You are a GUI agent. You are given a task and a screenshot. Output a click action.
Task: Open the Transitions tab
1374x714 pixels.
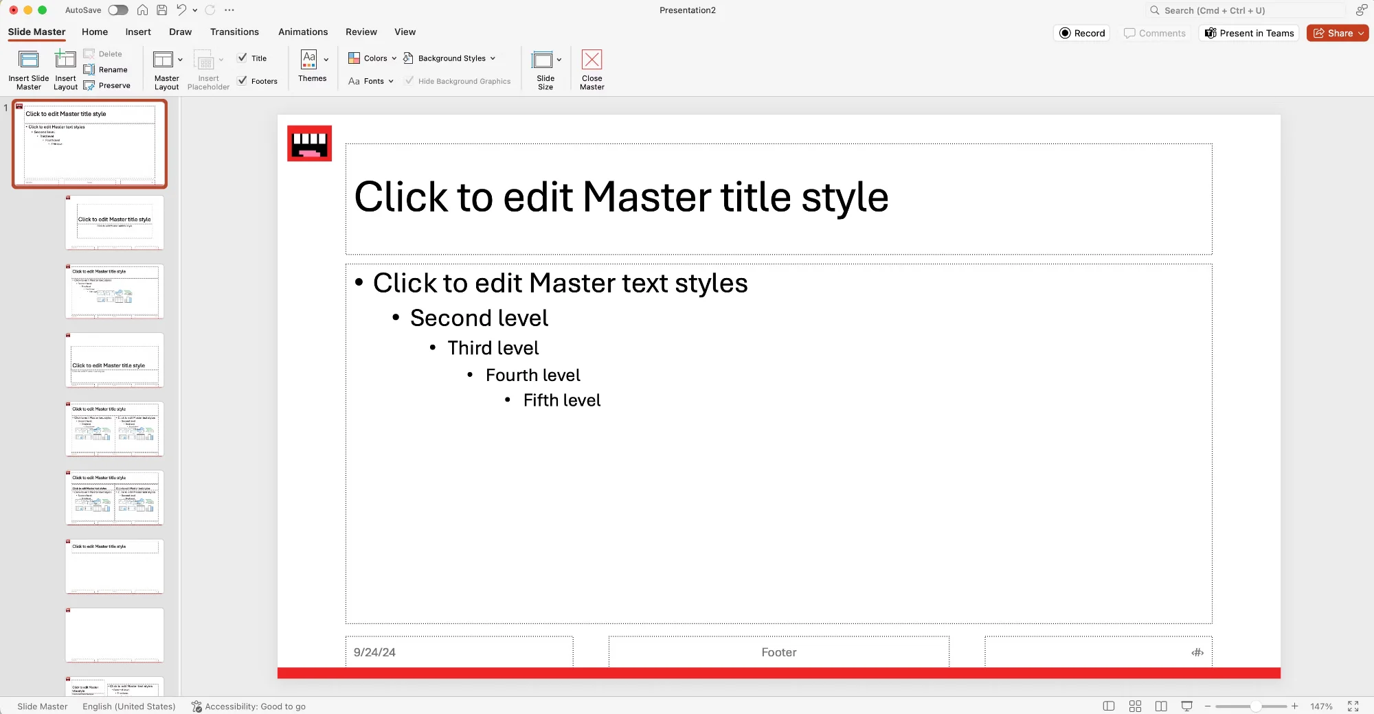point(234,32)
